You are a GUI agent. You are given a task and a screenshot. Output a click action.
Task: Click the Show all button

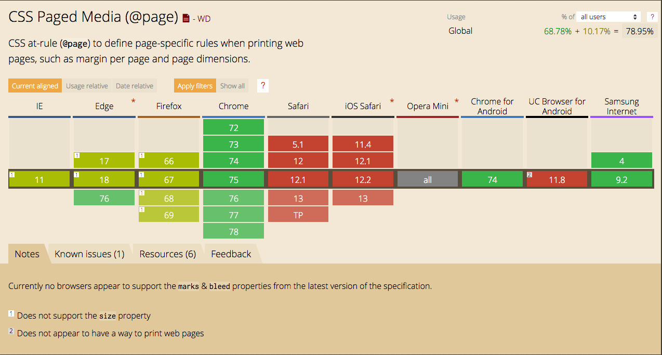(x=232, y=86)
